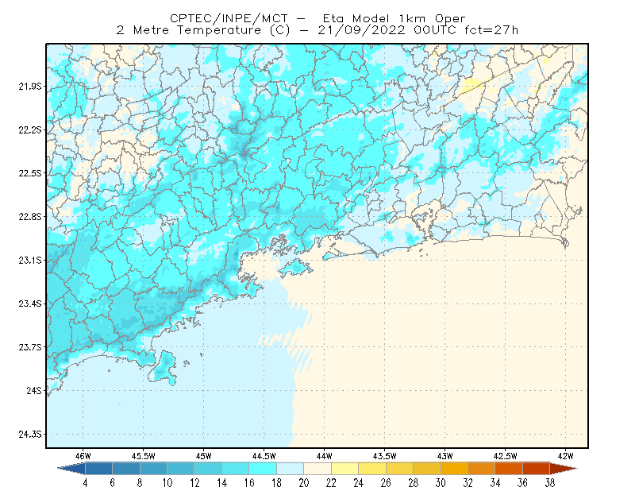Click the colorbar value label 20
This screenshot has height=491, width=635.
(304, 483)
